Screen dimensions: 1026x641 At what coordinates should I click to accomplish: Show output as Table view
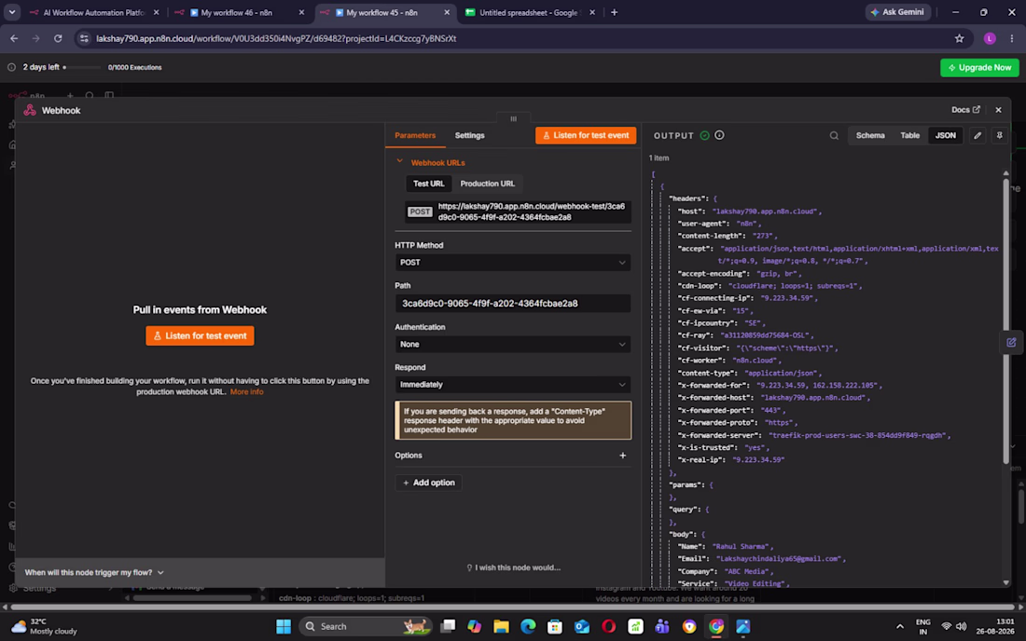[x=909, y=135]
